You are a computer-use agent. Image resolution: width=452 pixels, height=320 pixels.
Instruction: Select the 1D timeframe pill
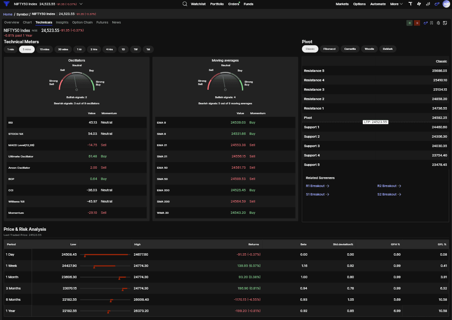point(123,49)
